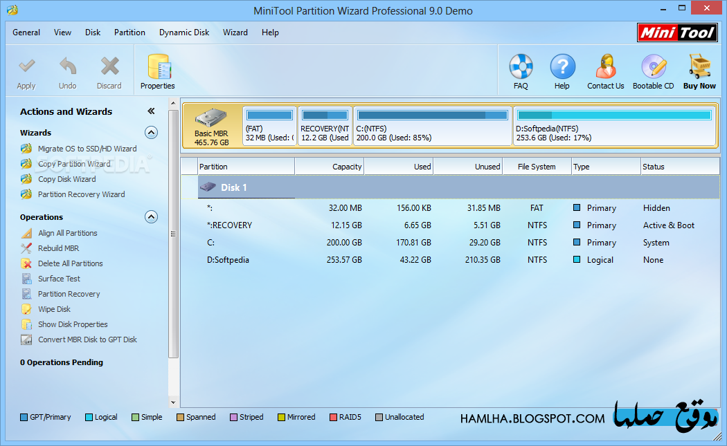The image size is (727, 446).
Task: Click the GPT/Primary legend color swatch
Action: click(24, 417)
